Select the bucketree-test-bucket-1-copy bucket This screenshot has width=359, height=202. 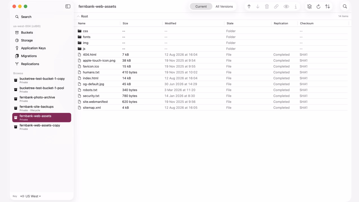pos(42,80)
